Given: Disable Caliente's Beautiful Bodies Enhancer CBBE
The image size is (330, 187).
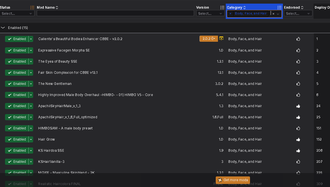Looking at the screenshot, I should (x=17, y=39).
